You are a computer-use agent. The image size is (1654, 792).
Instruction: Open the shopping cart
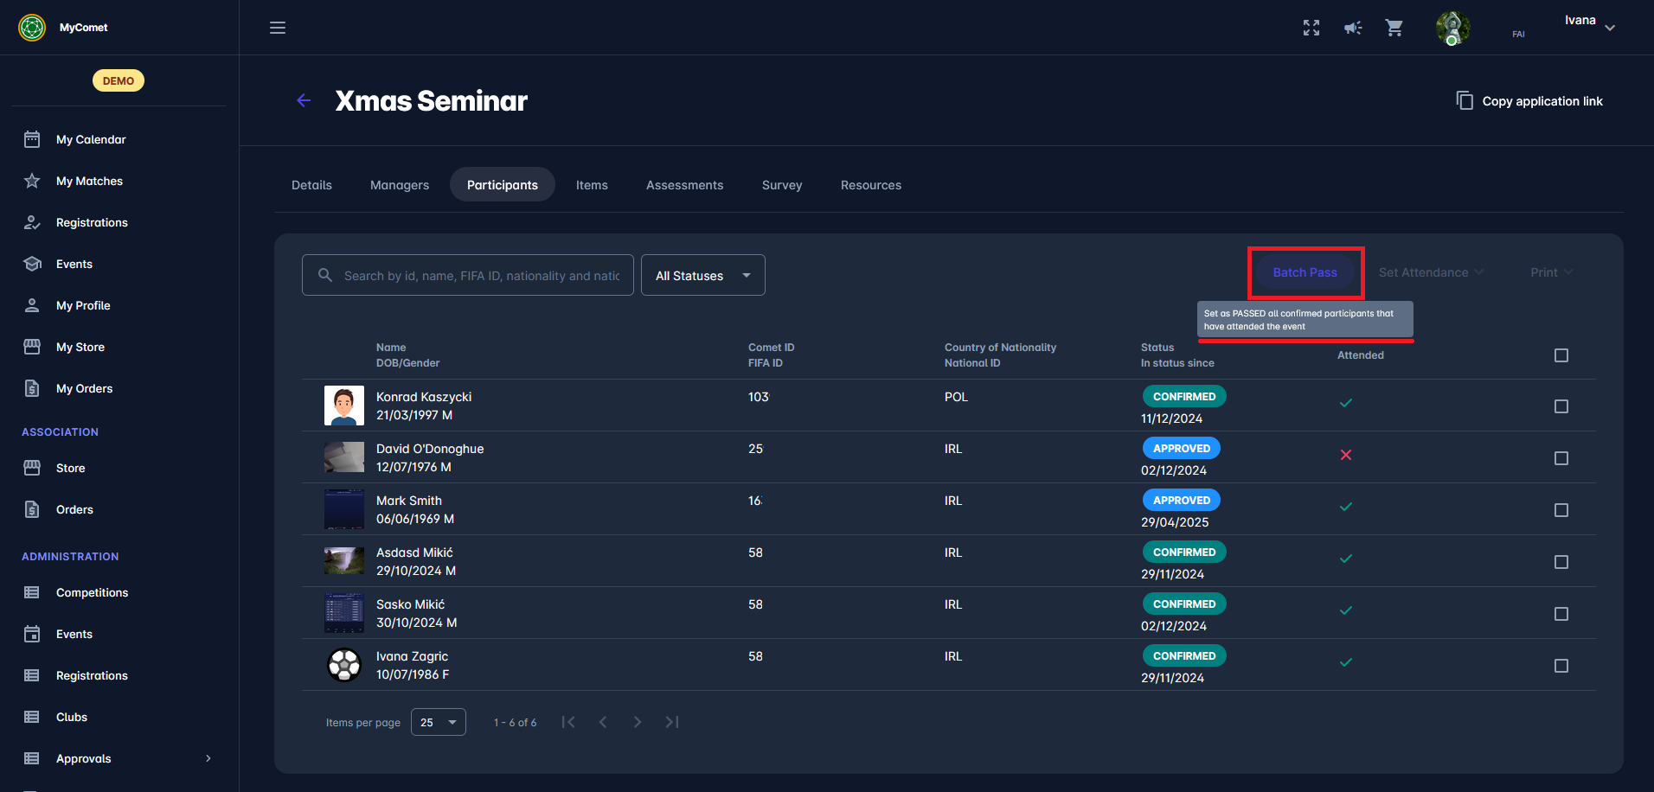point(1394,28)
